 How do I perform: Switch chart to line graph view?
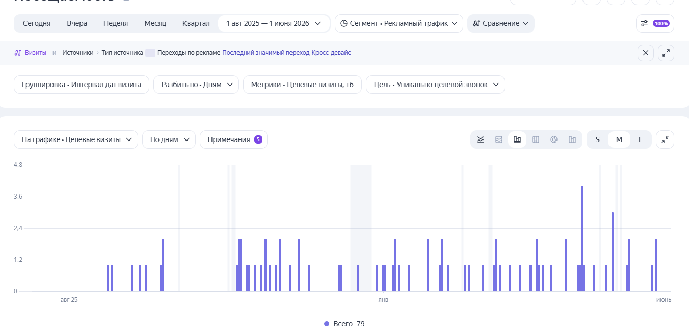tap(480, 139)
